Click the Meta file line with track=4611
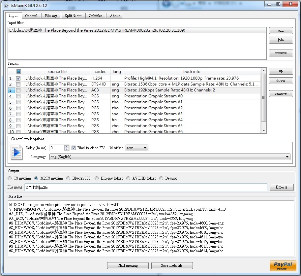 (116, 237)
